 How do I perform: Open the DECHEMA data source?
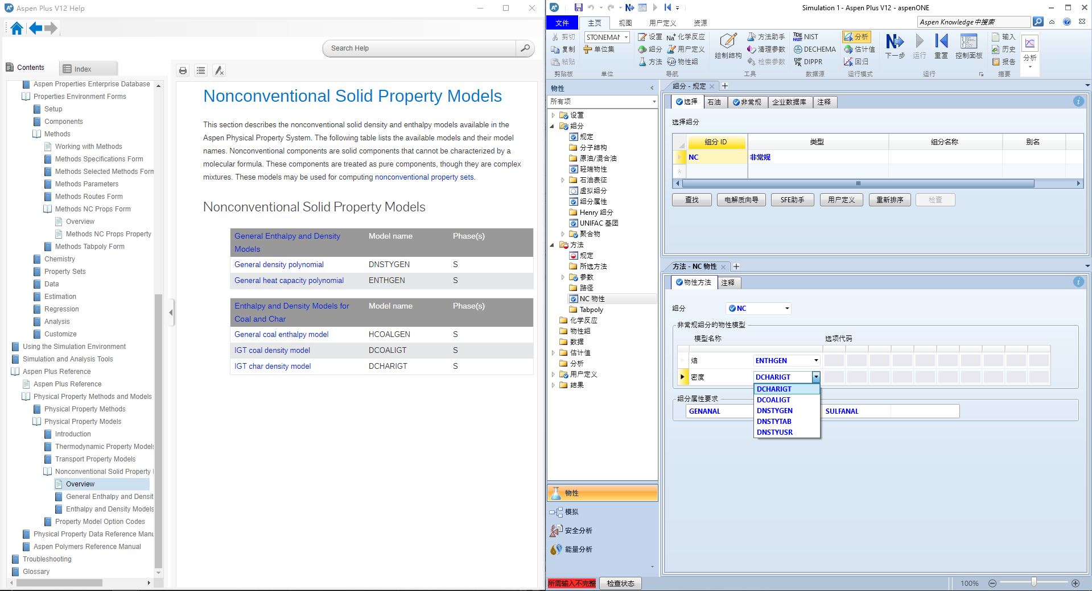[815, 49]
